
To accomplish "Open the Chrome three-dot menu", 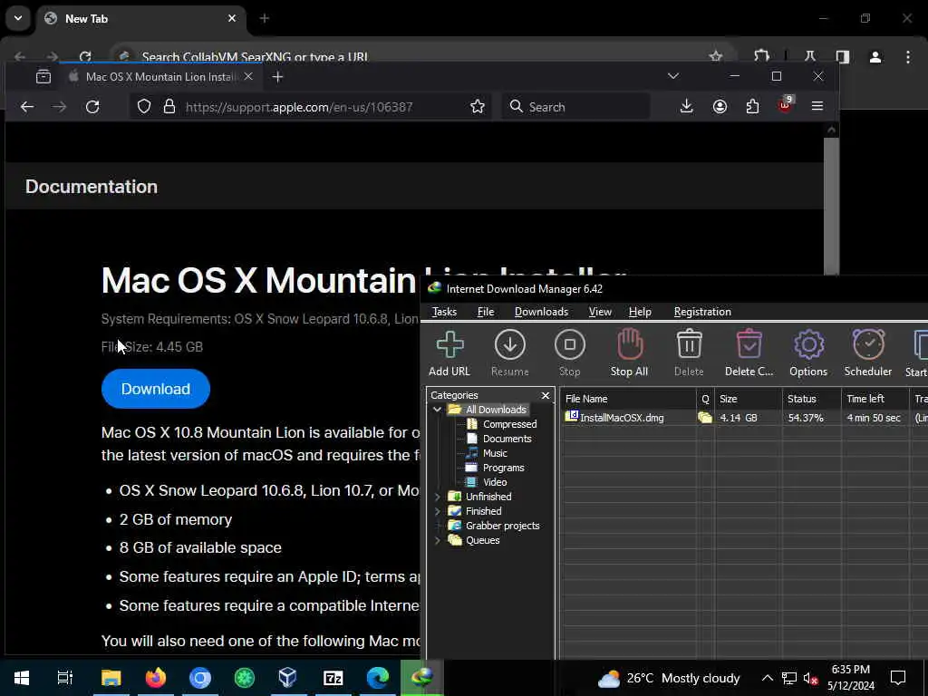I will click(x=908, y=57).
